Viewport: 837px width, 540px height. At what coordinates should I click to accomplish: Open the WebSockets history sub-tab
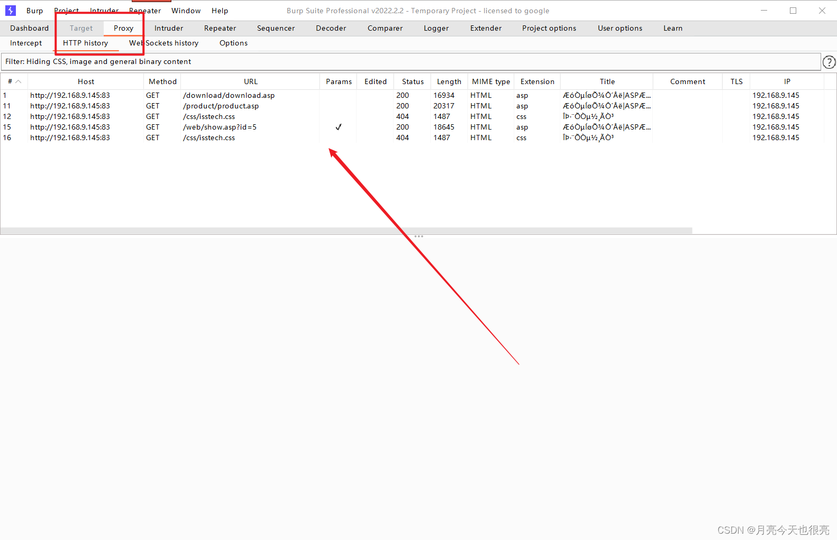[x=163, y=43]
